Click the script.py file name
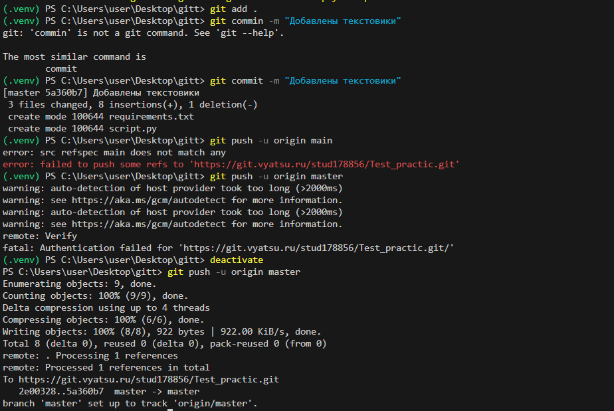The width and height of the screenshot is (614, 411). click(132, 128)
